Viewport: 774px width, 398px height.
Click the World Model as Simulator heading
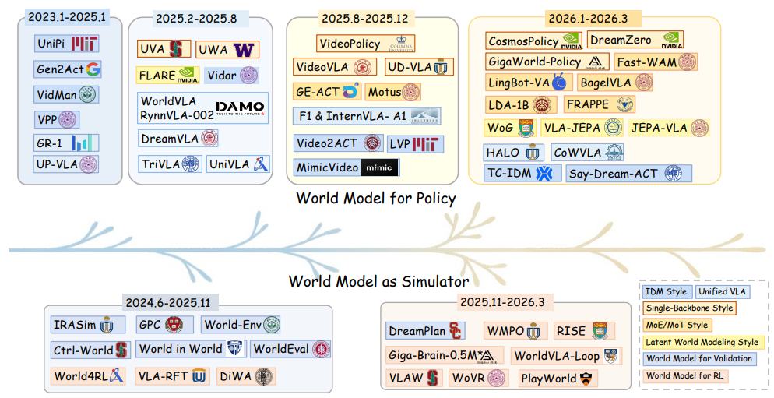coord(378,281)
